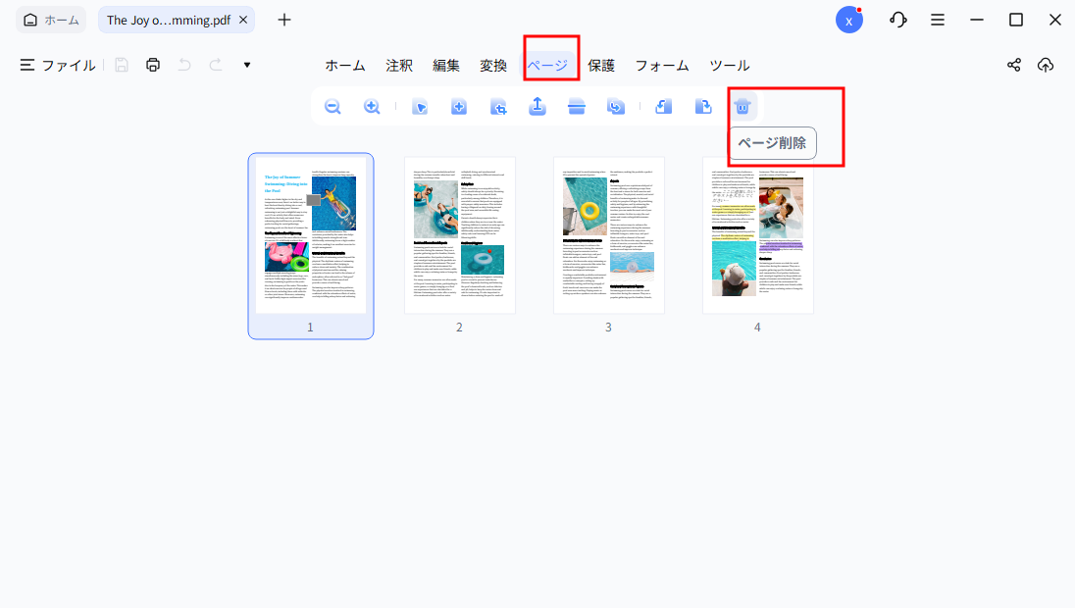Select the rotate left page icon
1075x608 pixels.
tap(662, 106)
